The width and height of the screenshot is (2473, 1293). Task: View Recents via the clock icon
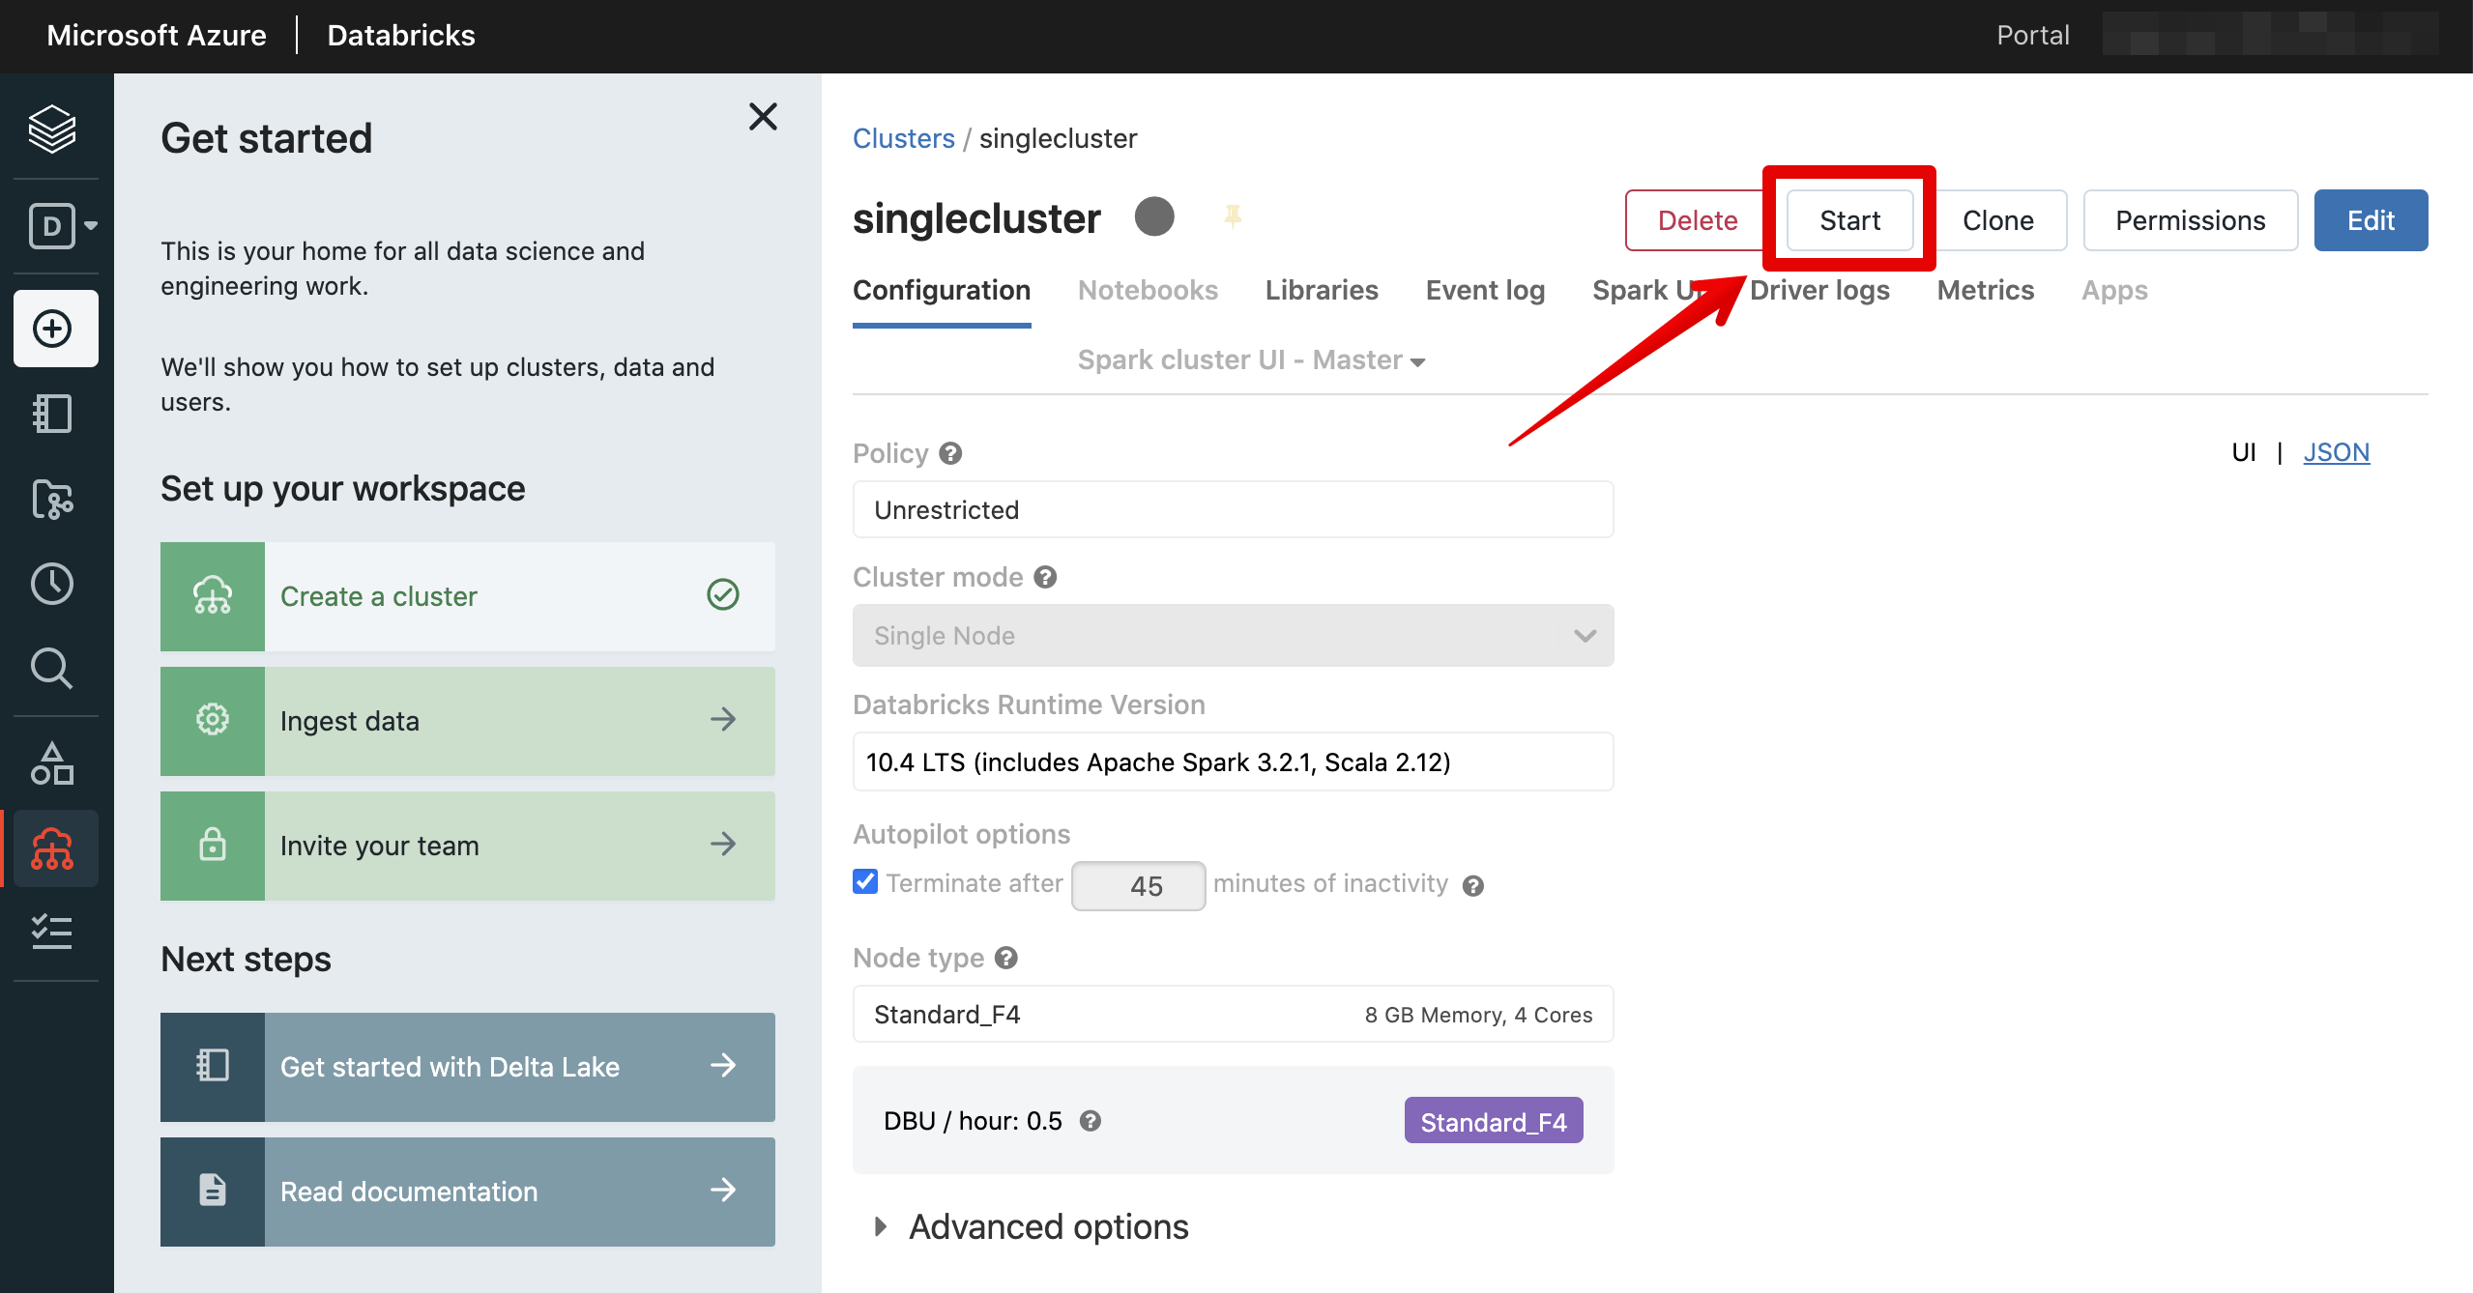pos(52,584)
